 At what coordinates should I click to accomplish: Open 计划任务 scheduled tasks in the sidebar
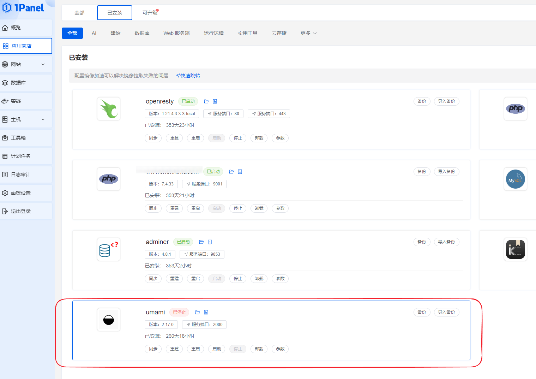(26, 156)
